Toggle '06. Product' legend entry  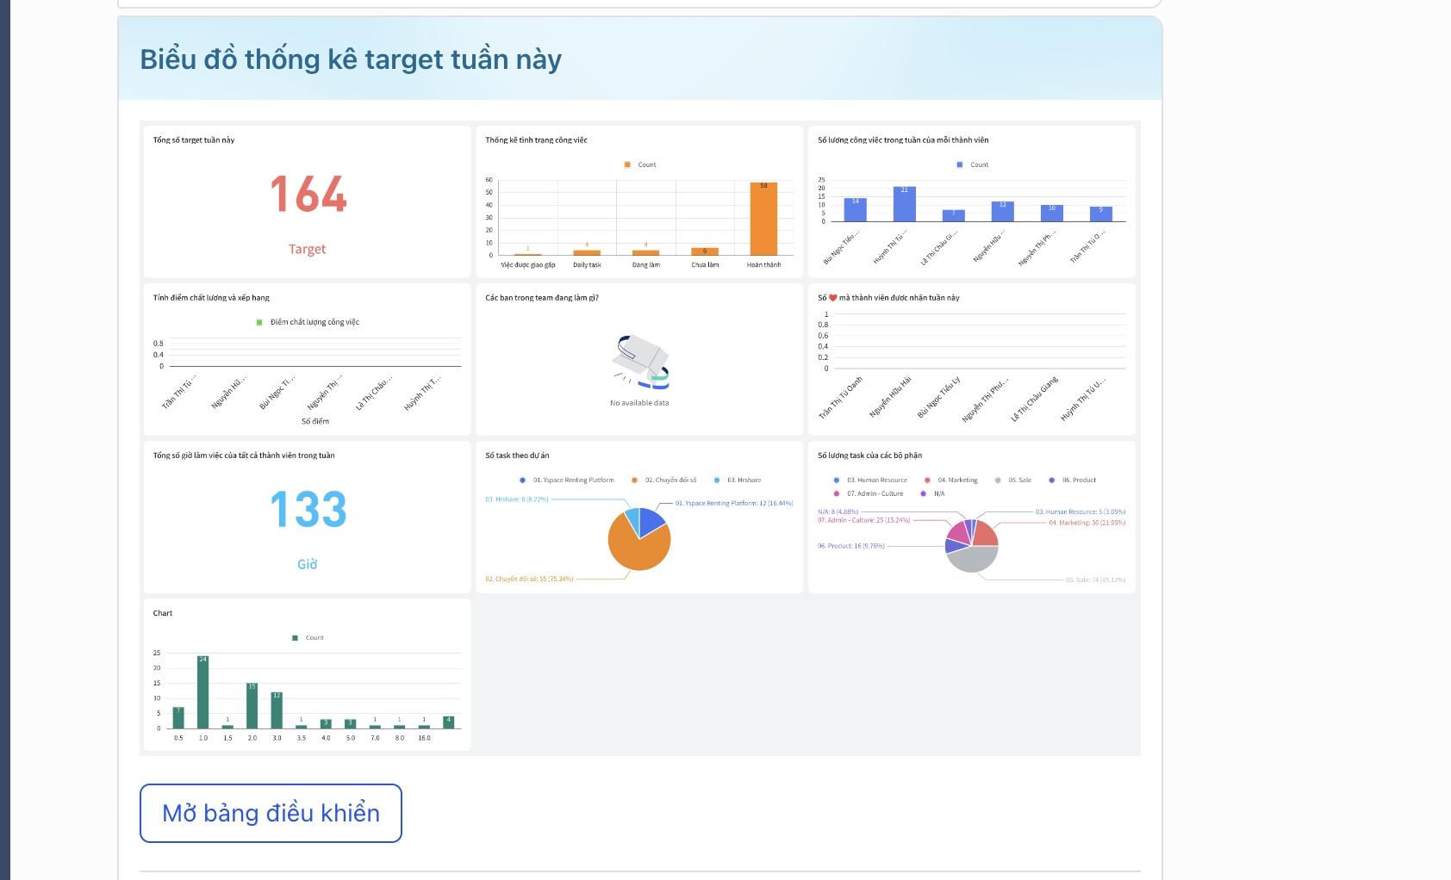(1072, 480)
